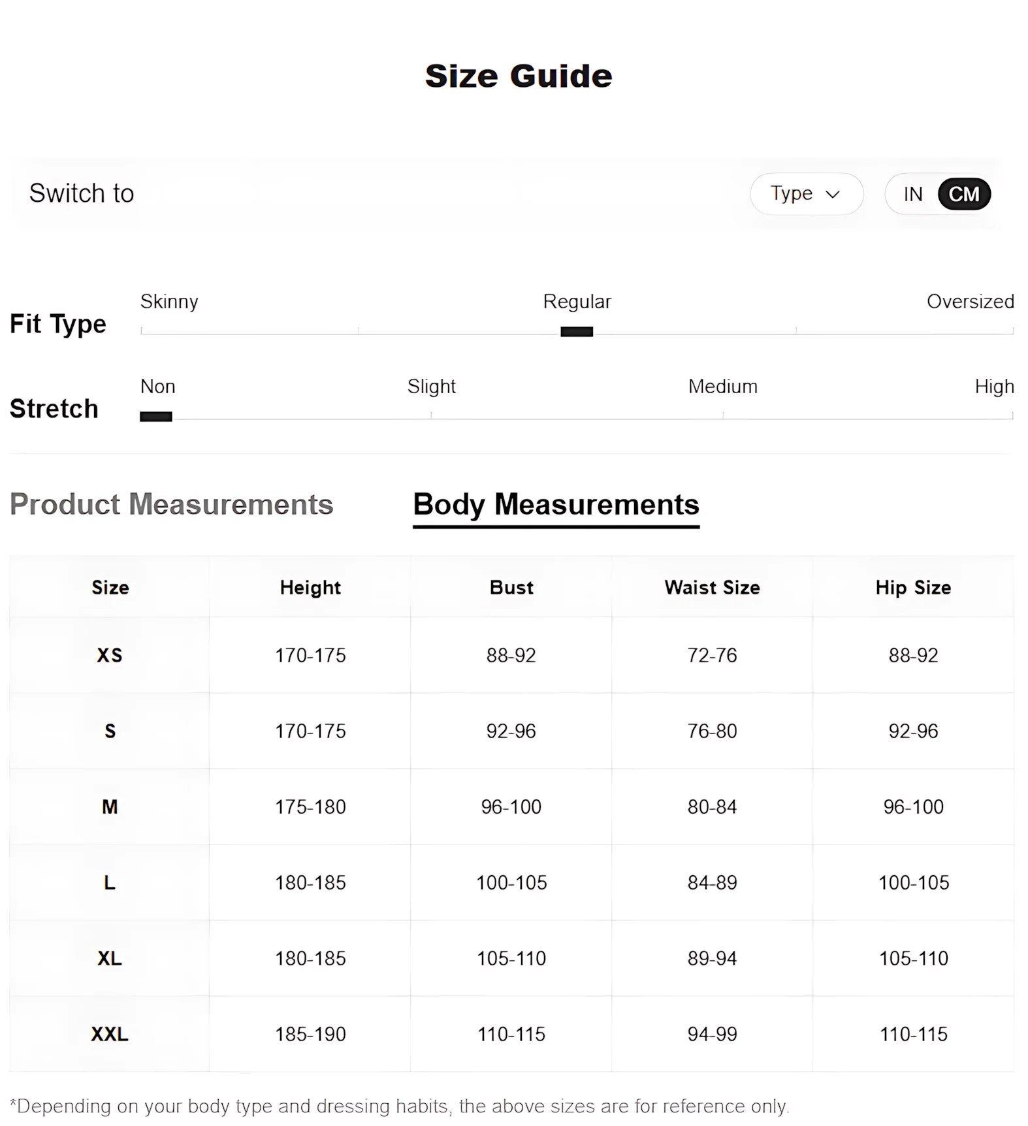
Task: Select the Body Measurements tab
Action: click(x=556, y=505)
